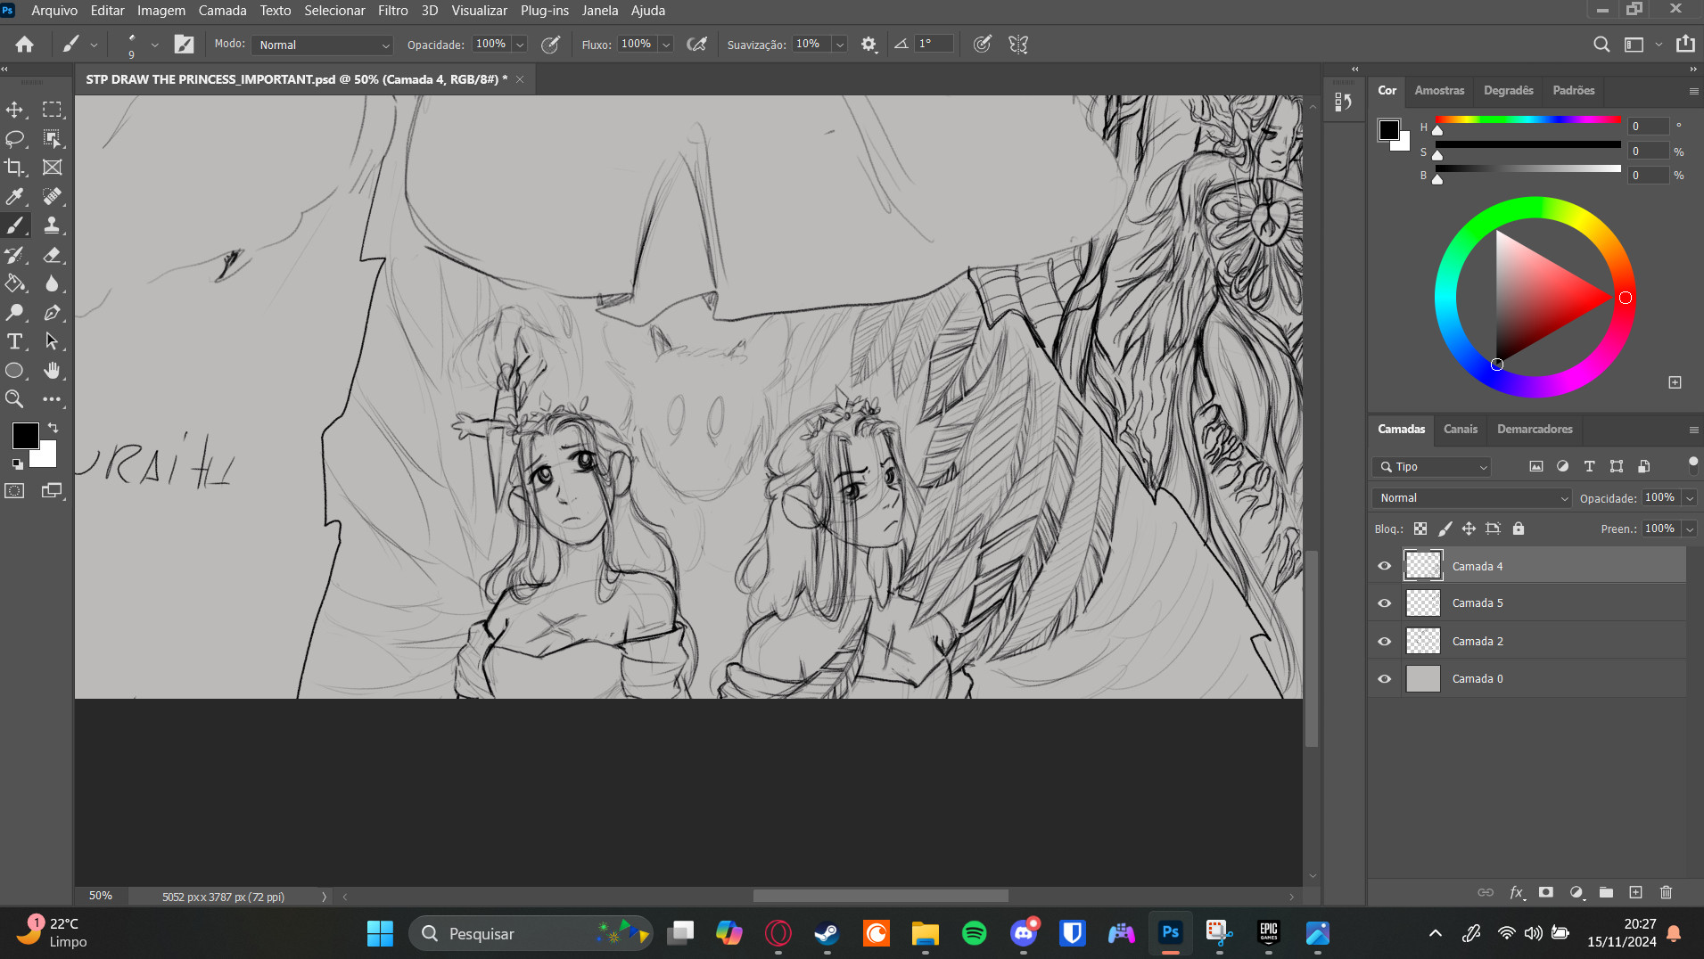Image resolution: width=1704 pixels, height=959 pixels.
Task: Swap foreground and background colors
Action: 53,428
